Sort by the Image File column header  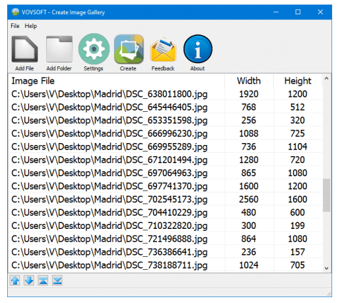117,81
